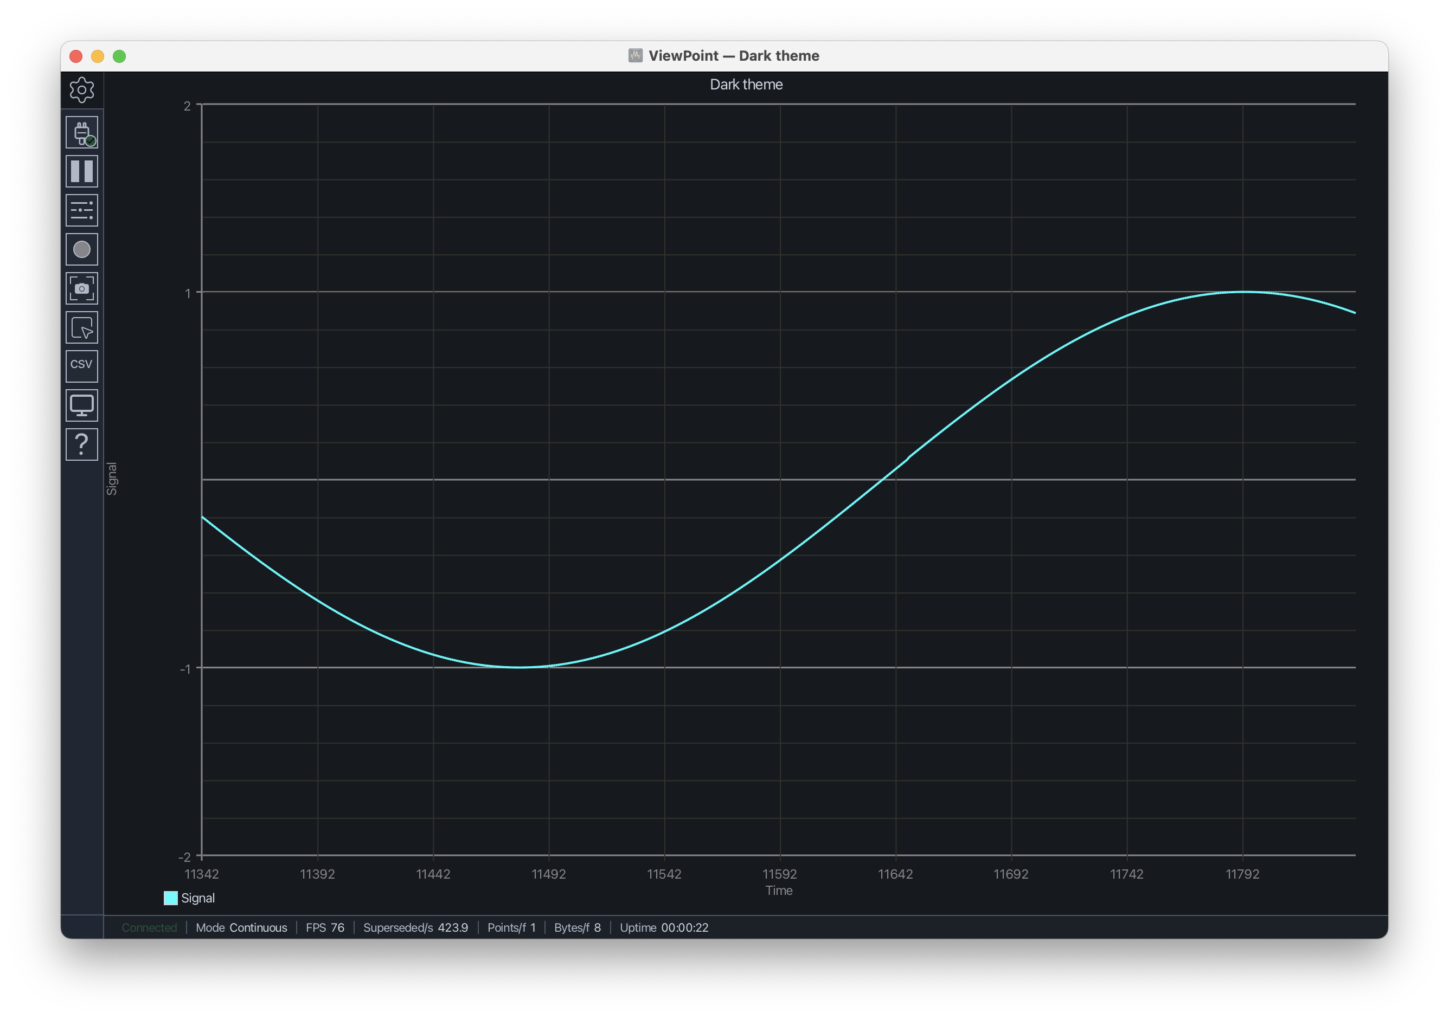Open the settings gear icon
Screen dimensions: 1449x1019
tap(82, 90)
